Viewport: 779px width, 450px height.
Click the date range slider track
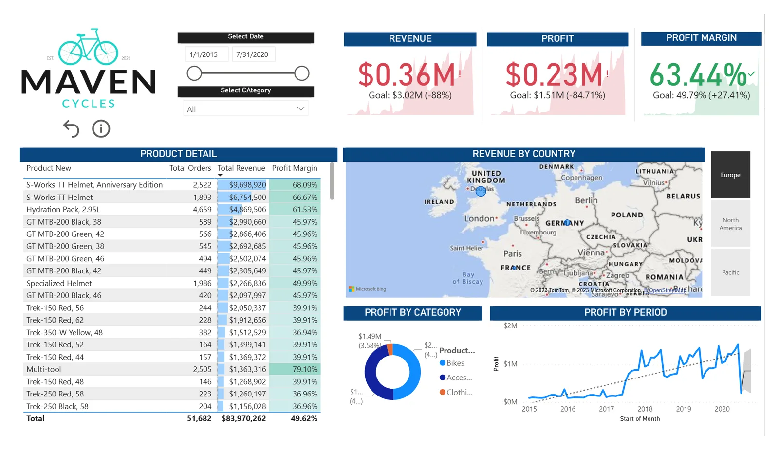click(248, 73)
